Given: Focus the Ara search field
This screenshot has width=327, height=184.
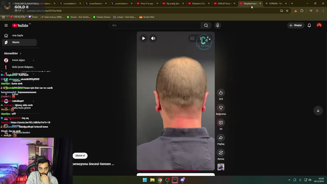Looking at the screenshot, I should pyautogui.click(x=155, y=25).
